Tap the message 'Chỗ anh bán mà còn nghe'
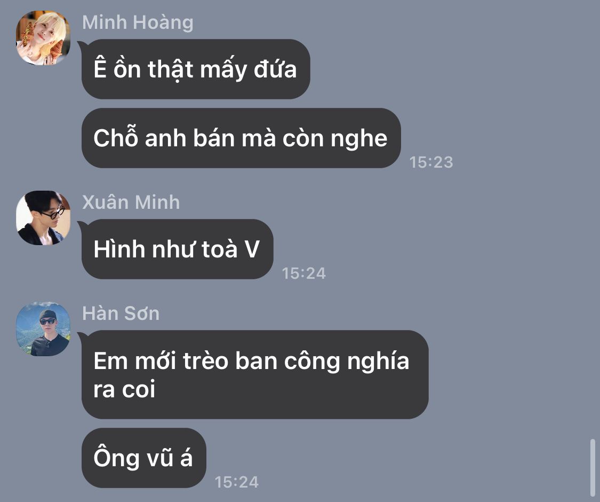Viewport: 600px width, 502px height. (241, 138)
